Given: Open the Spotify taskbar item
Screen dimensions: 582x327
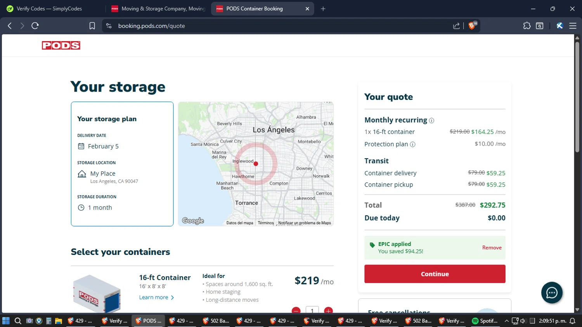Looking at the screenshot, I should coord(485,321).
